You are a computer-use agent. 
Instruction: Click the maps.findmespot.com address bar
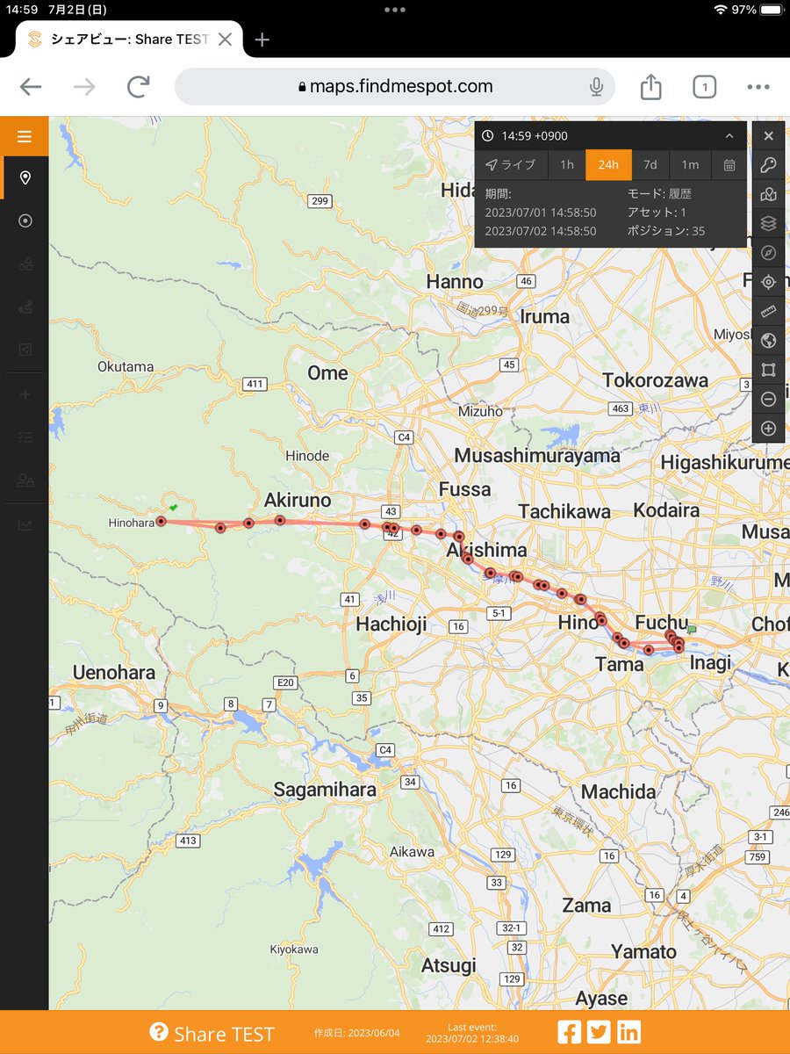click(x=395, y=87)
